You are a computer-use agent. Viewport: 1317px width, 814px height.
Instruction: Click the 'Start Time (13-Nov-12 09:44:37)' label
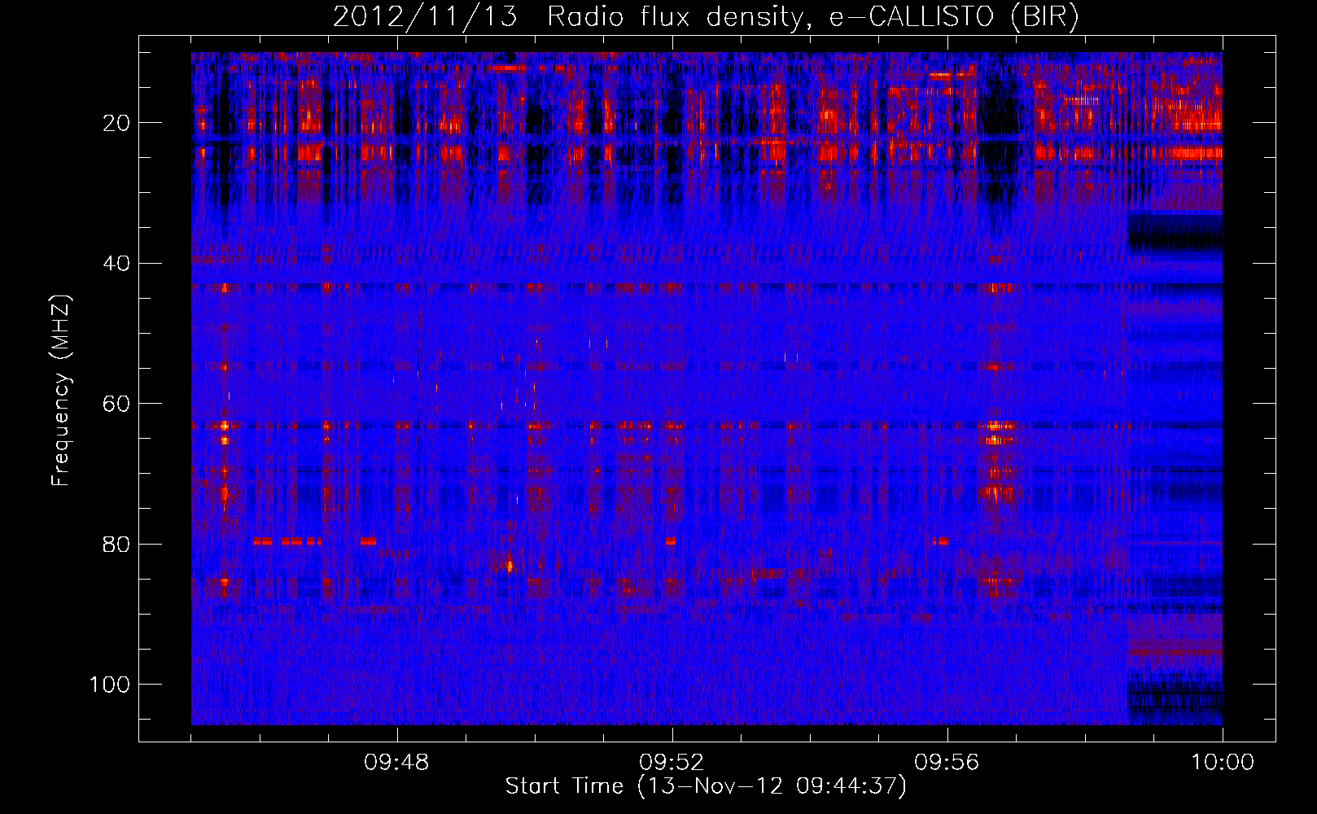(706, 786)
